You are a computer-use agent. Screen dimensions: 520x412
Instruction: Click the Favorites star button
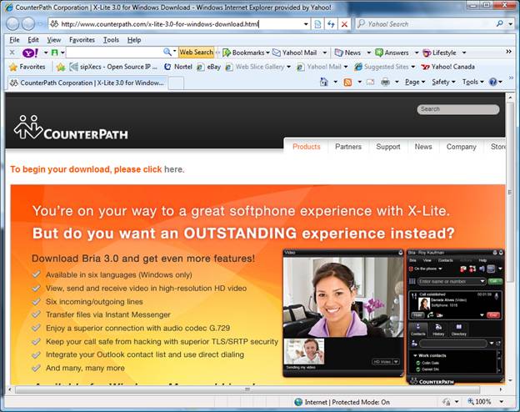(27, 67)
